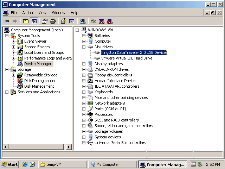Select System devices label
The height and width of the screenshot is (169, 225).
108,137
